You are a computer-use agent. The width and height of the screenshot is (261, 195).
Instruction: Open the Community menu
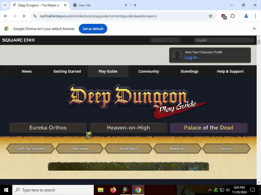(x=149, y=71)
